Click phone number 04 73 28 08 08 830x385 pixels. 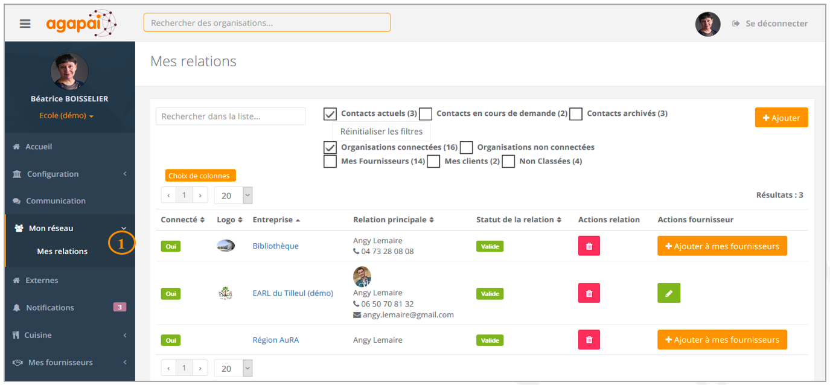click(388, 251)
